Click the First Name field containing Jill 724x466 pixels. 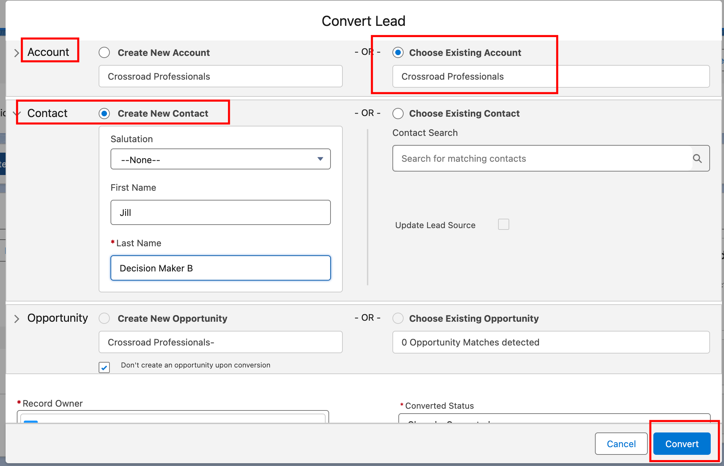220,212
